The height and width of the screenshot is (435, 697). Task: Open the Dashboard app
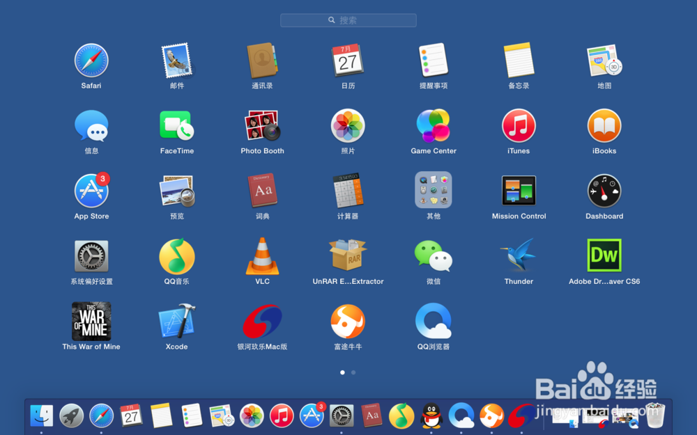(x=604, y=191)
